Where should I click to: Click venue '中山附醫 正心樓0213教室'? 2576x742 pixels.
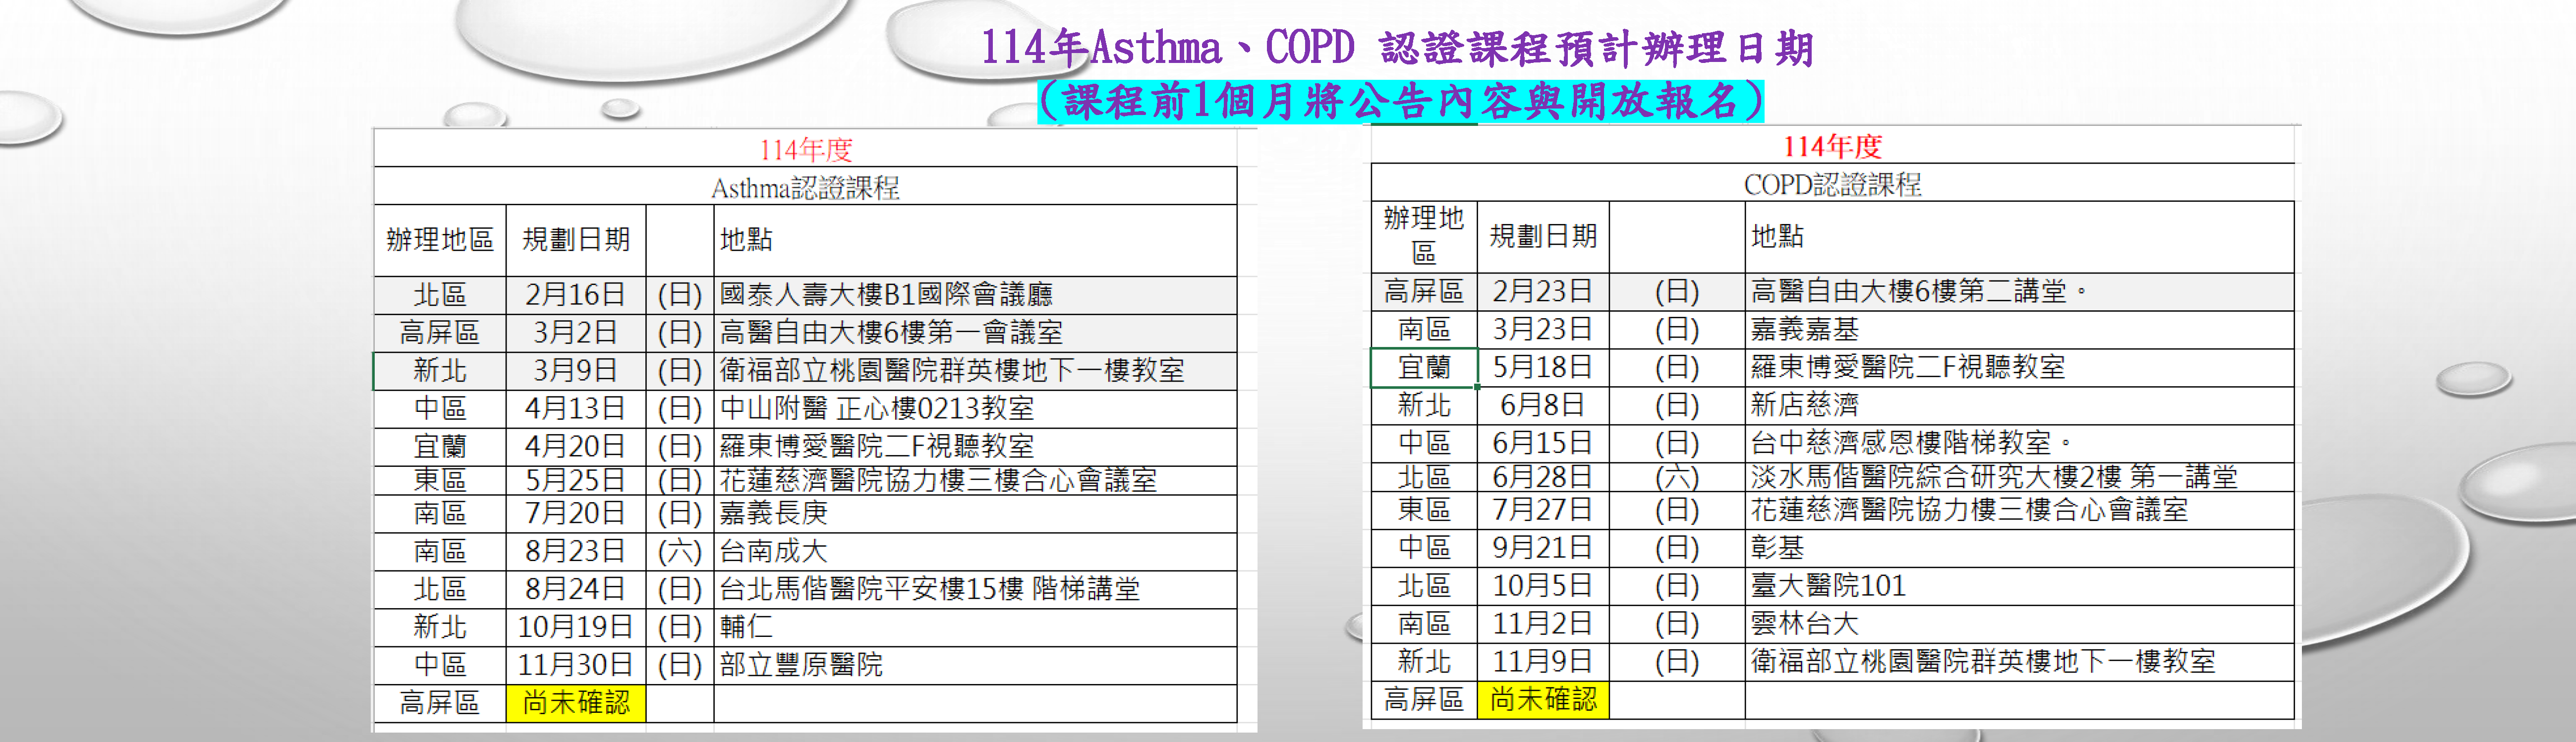point(877,409)
